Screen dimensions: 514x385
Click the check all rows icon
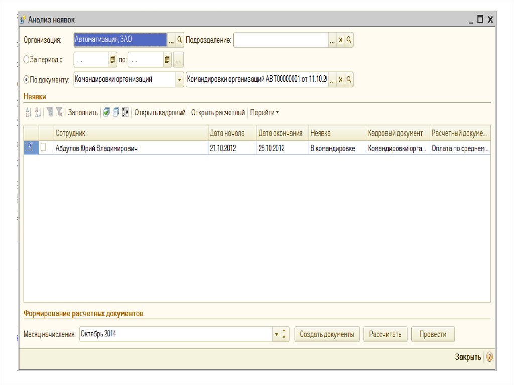(106, 113)
